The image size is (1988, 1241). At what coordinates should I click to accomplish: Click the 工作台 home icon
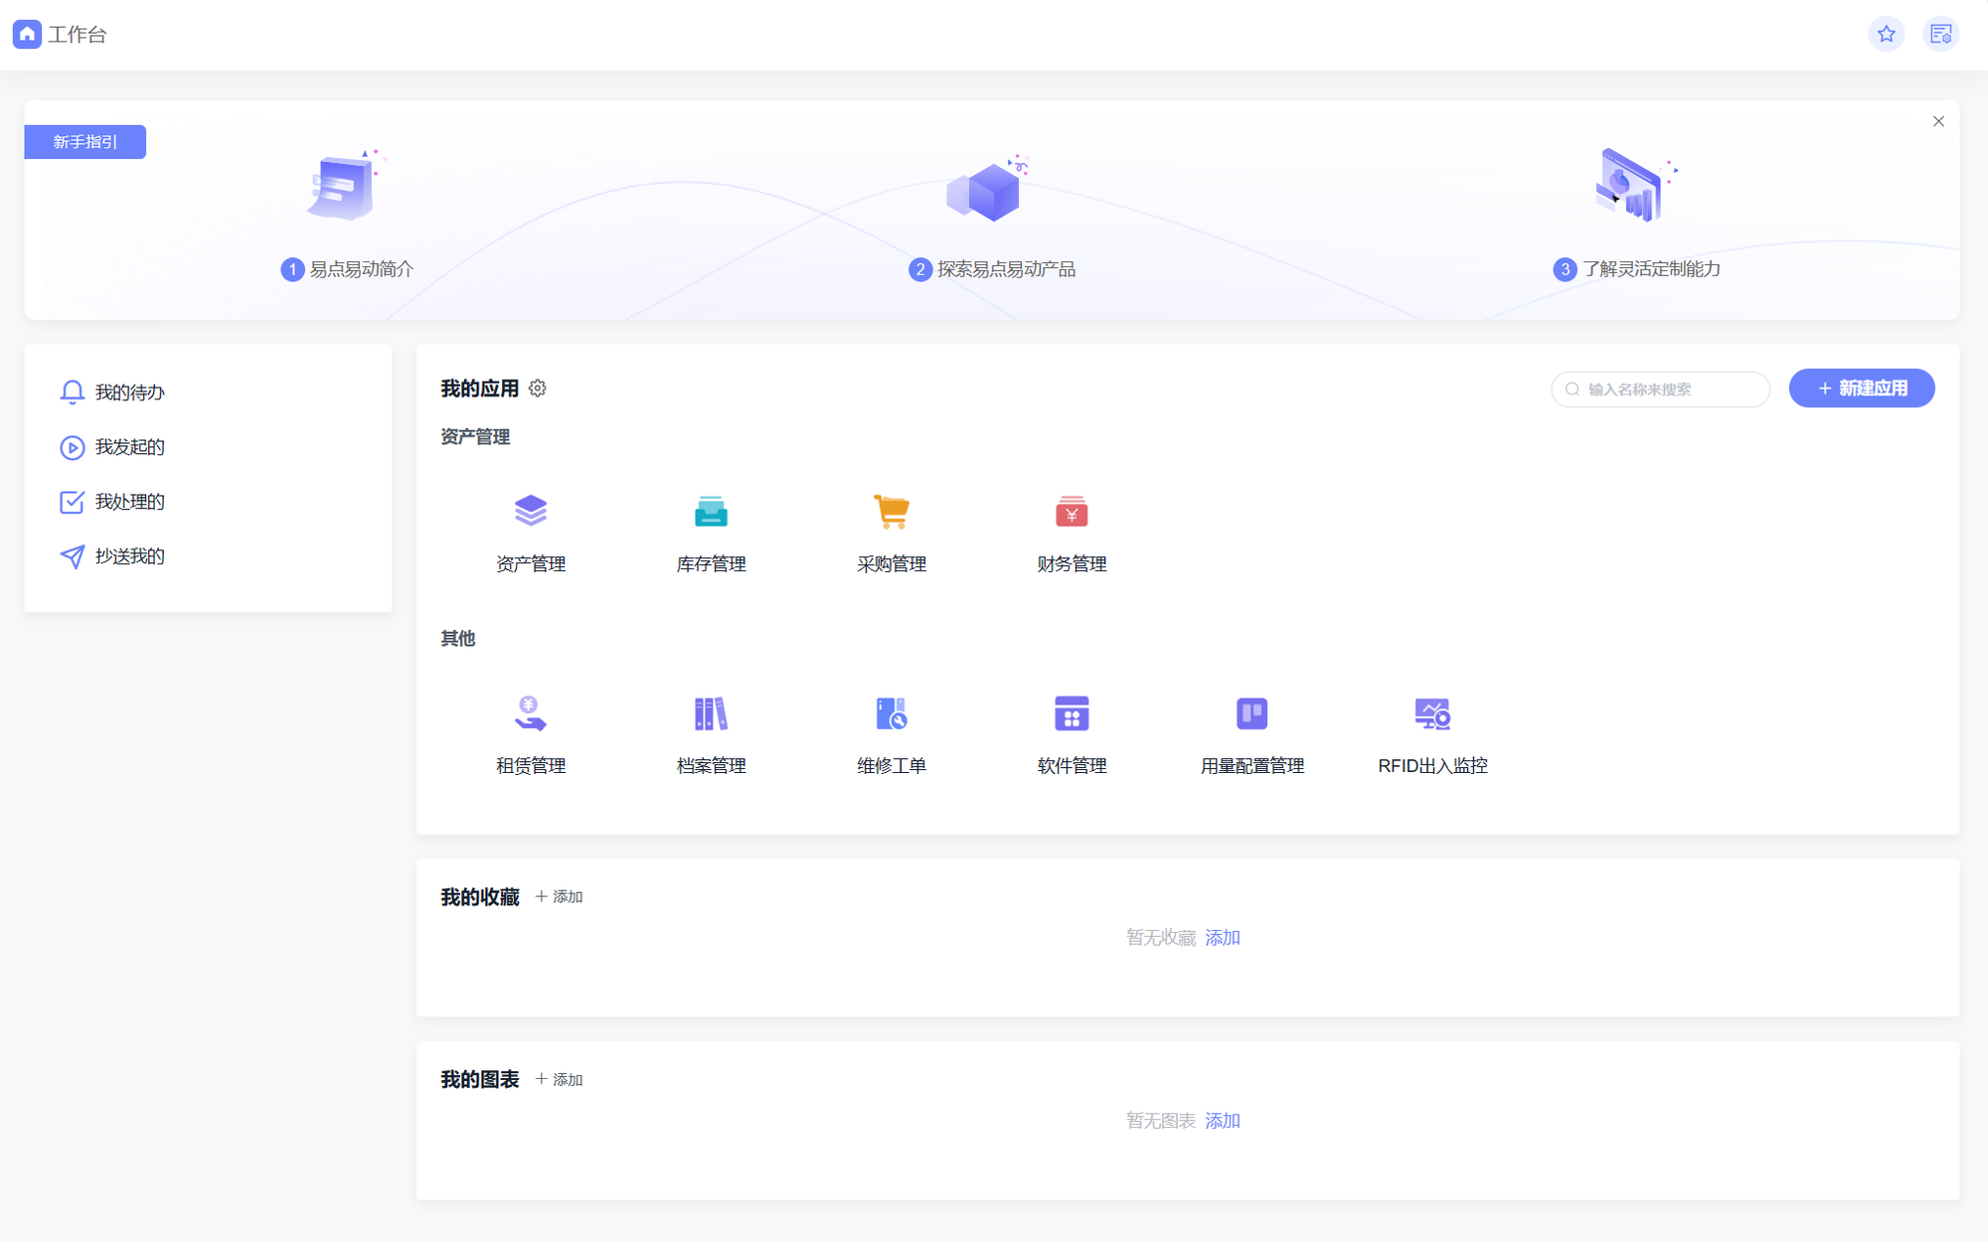(x=27, y=34)
